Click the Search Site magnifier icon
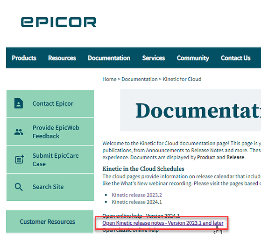 (19, 187)
